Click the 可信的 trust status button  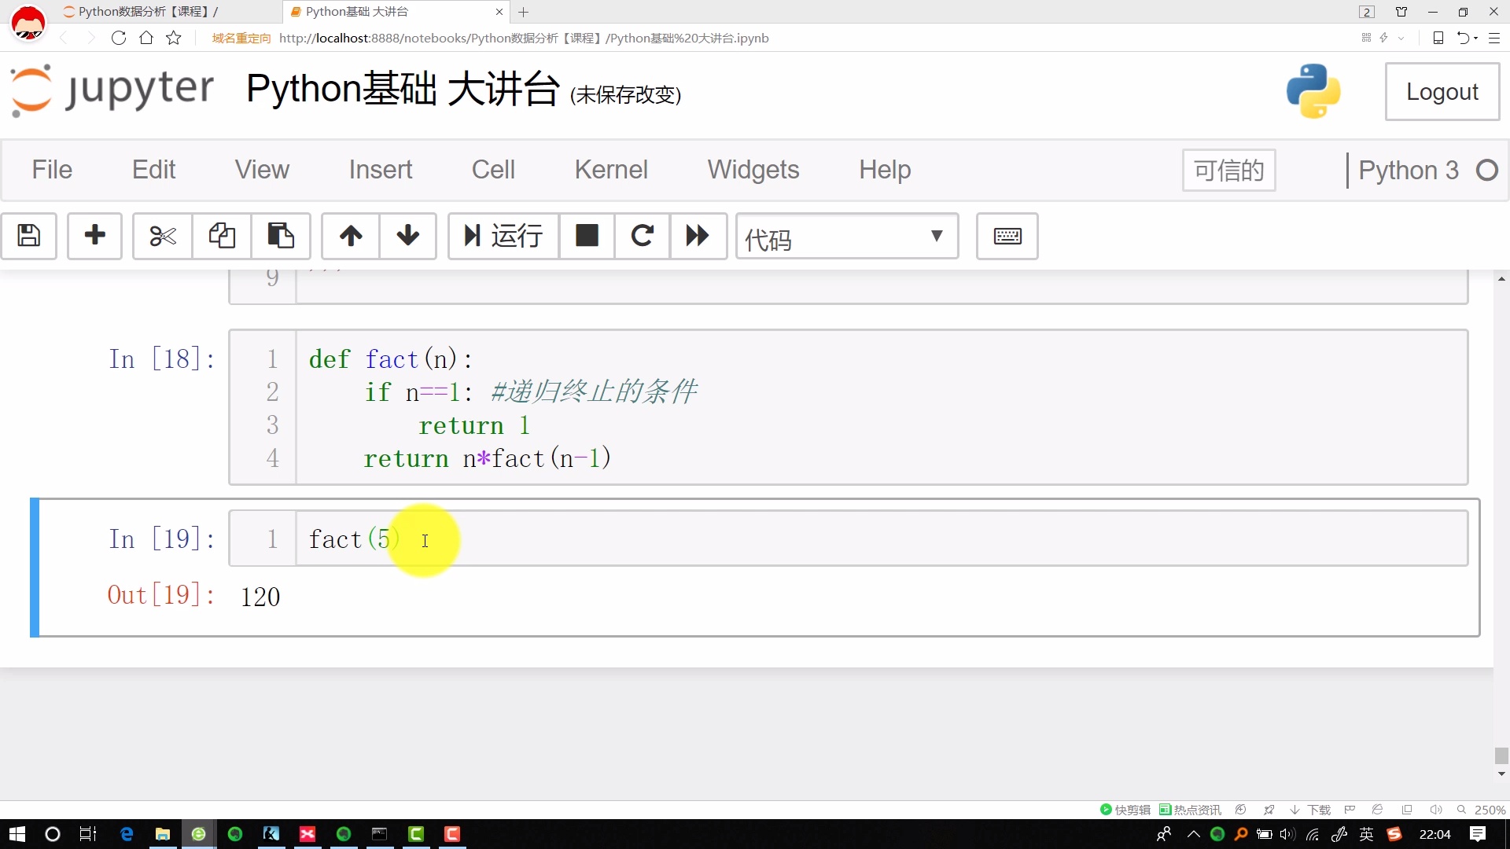pos(1228,170)
